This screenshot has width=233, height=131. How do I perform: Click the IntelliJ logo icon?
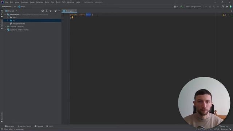pyautogui.click(x=2, y=2)
